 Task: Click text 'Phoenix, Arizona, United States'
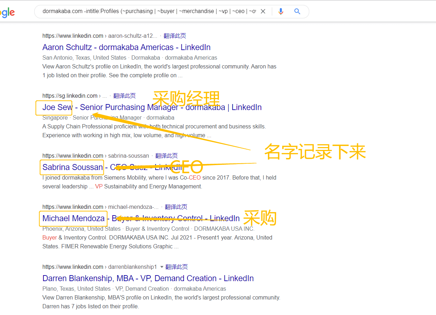coord(82,229)
